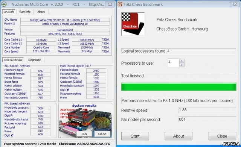The height and width of the screenshot is (147, 241).
Task: Switch to the Diagnostic tab
Action: point(34,60)
